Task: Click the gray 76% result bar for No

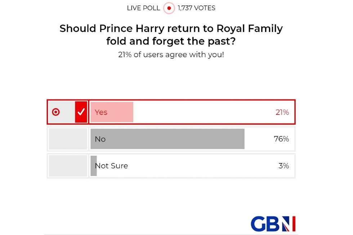Action: click(x=167, y=139)
